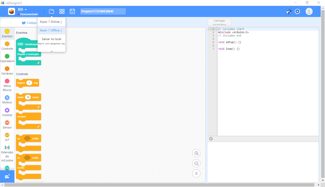
Task: Click the add extension button at bottom-left
Action: point(7,176)
